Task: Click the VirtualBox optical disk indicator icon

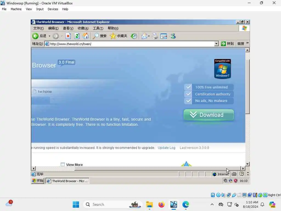Action: (218, 195)
